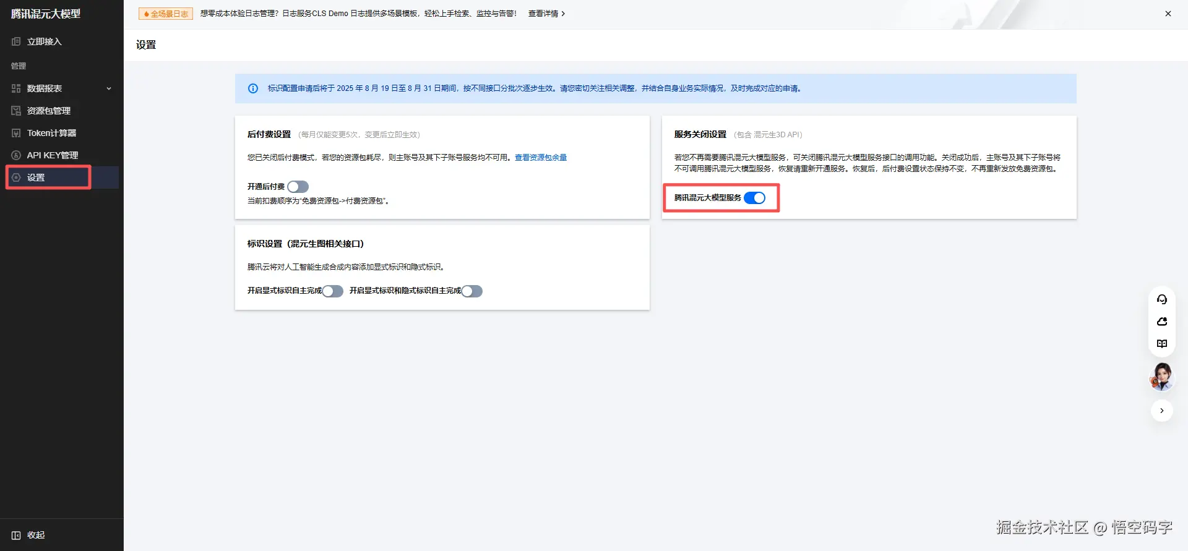Click the blue notice text about 标识配置申请

535,88
